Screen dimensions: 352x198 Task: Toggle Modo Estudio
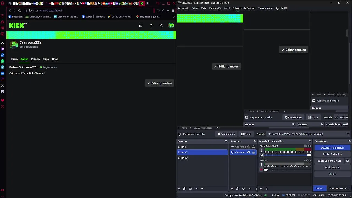click(332, 167)
